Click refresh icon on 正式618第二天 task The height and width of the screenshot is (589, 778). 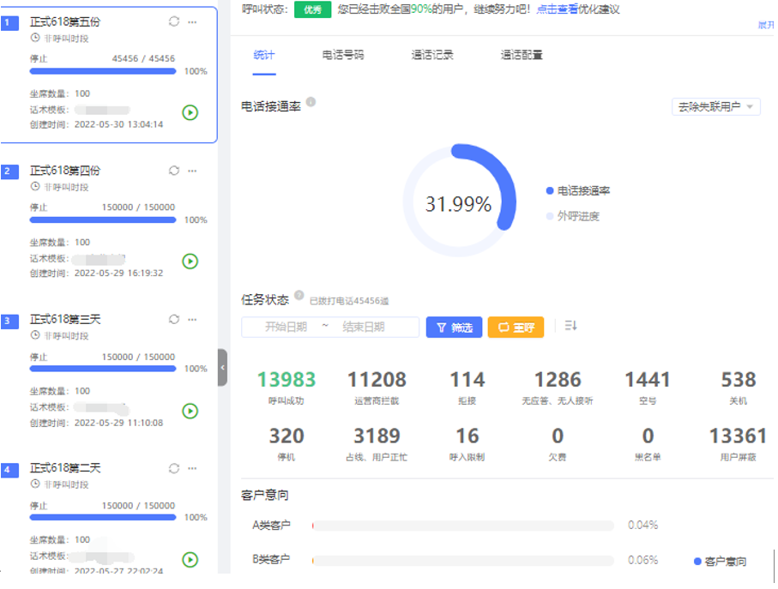(x=174, y=468)
